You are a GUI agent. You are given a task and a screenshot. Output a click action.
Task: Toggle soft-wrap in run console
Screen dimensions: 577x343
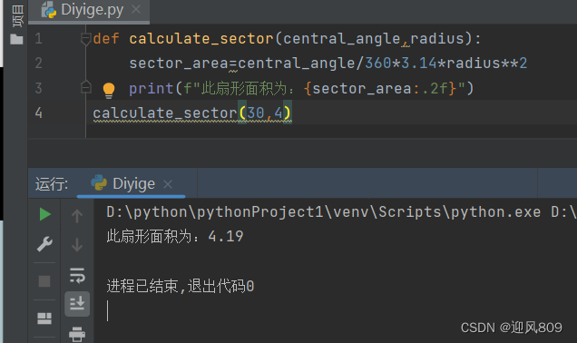pyautogui.click(x=77, y=275)
